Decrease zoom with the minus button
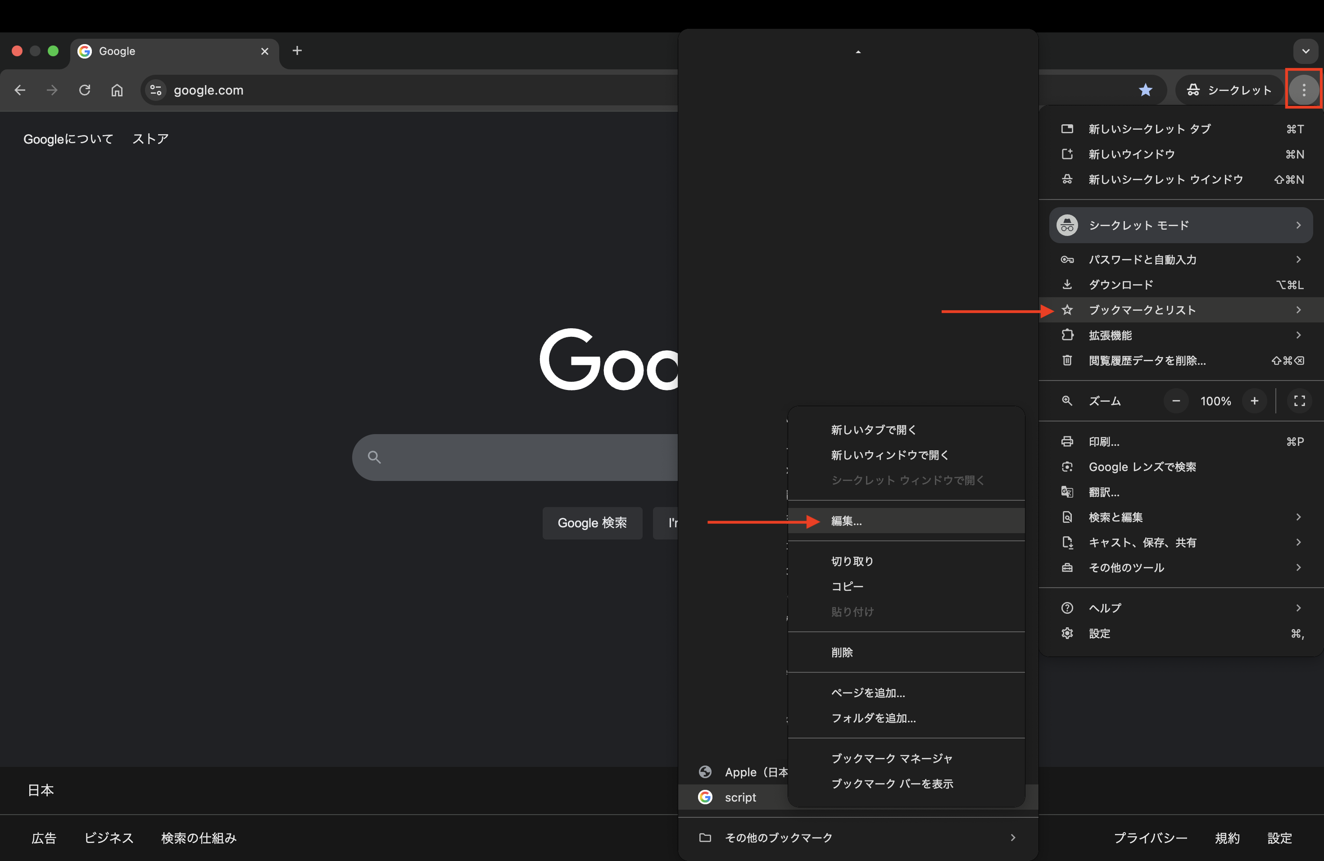 point(1176,401)
